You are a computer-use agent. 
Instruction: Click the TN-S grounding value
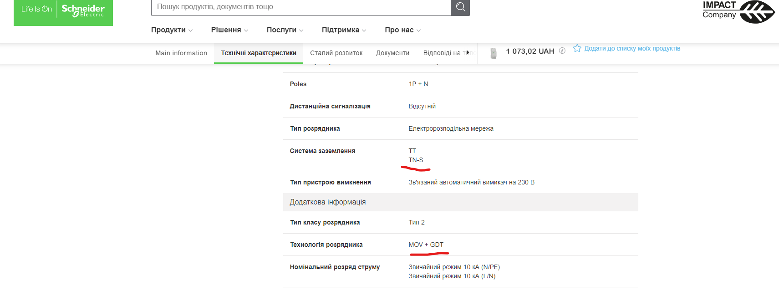coord(416,160)
